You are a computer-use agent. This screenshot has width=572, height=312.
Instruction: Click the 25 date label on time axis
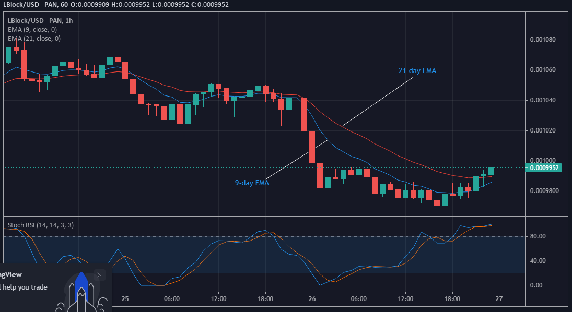click(x=125, y=298)
